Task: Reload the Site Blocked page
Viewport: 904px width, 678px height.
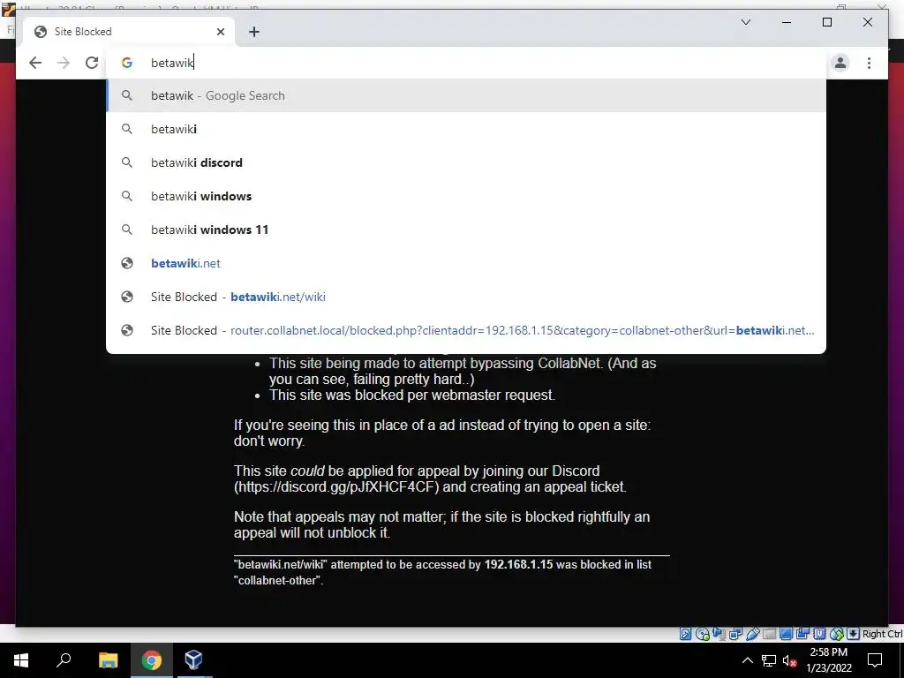Action: [92, 63]
